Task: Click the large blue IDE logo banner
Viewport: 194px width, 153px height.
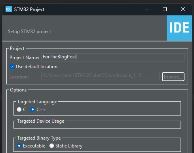Action: point(179,28)
